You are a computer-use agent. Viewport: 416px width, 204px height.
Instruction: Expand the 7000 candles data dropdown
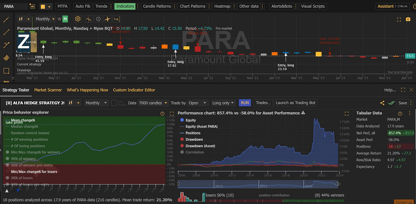point(153,103)
